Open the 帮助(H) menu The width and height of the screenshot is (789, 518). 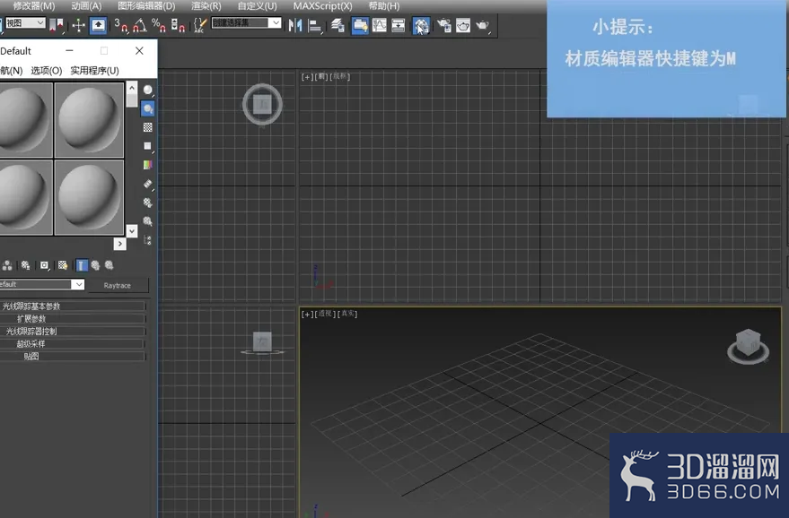(x=384, y=6)
